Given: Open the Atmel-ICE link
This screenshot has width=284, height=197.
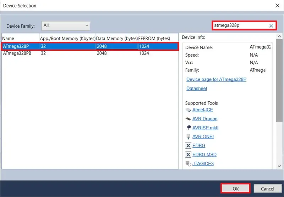Looking at the screenshot, I should [x=202, y=110].
